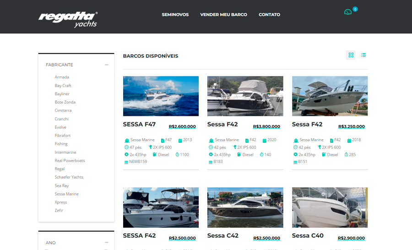Open the compare gauge icon in header
412x250 pixels.
coord(348,12)
